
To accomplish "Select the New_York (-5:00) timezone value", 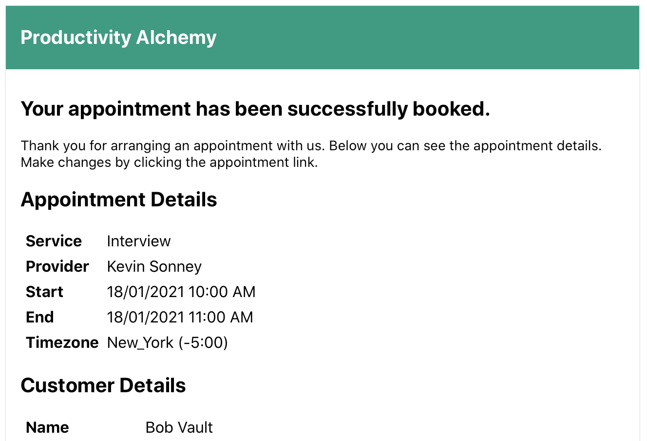I will coord(168,342).
